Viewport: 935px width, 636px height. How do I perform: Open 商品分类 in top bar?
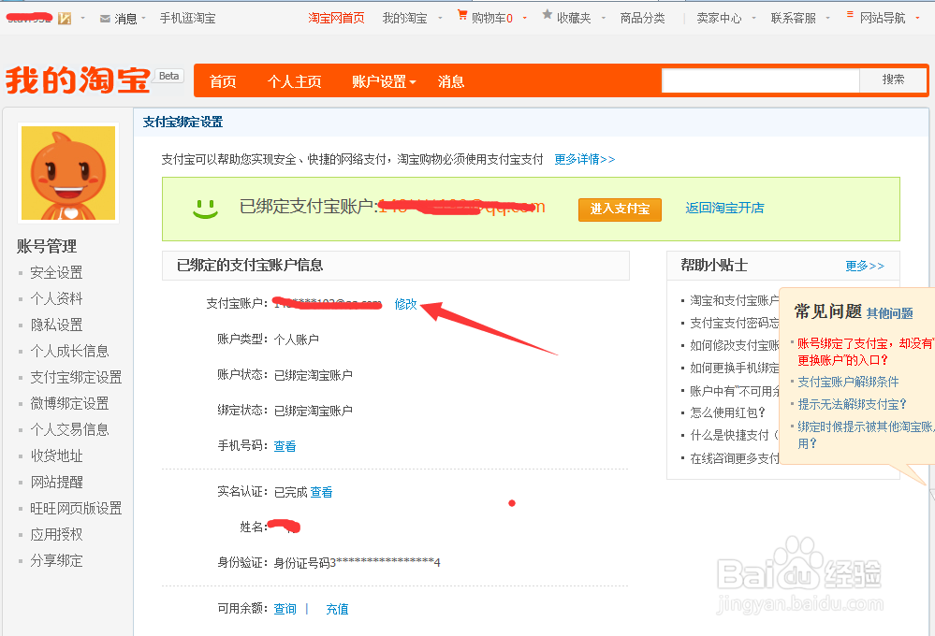click(x=642, y=19)
